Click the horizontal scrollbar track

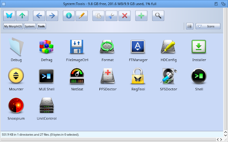[108, 140]
